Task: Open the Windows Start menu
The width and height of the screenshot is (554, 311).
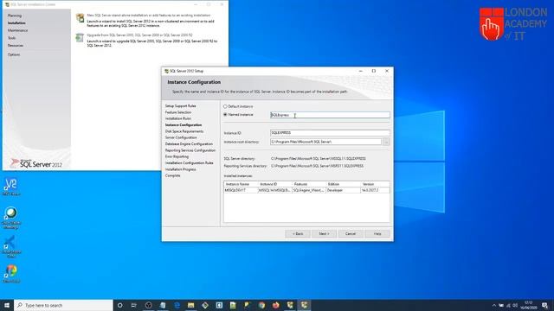Action: pos(7,305)
